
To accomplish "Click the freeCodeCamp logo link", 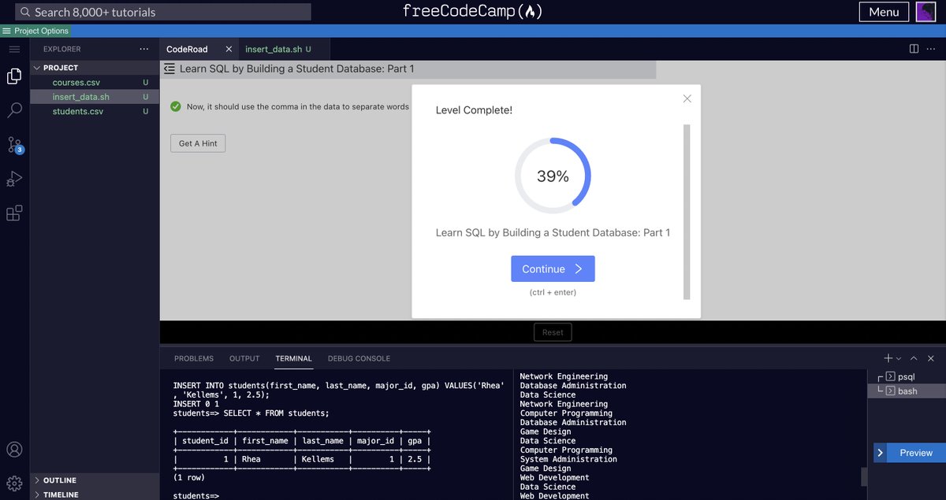I will coord(473,11).
